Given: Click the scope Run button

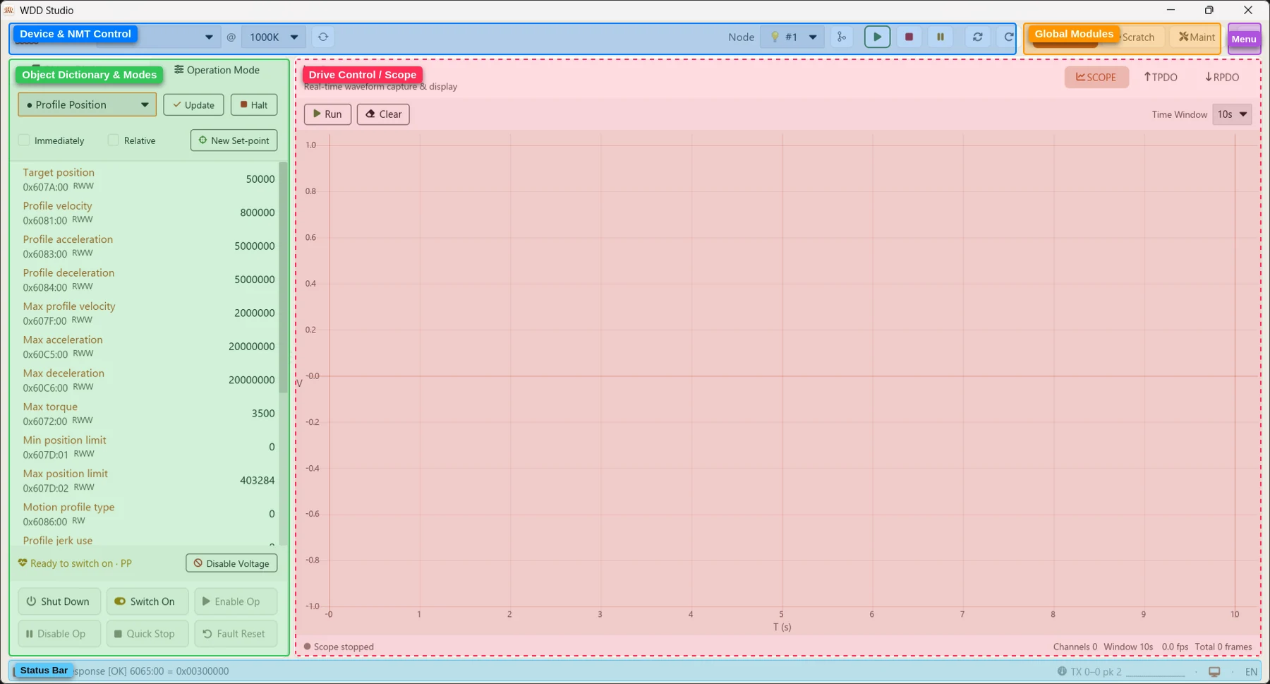Looking at the screenshot, I should point(327,114).
